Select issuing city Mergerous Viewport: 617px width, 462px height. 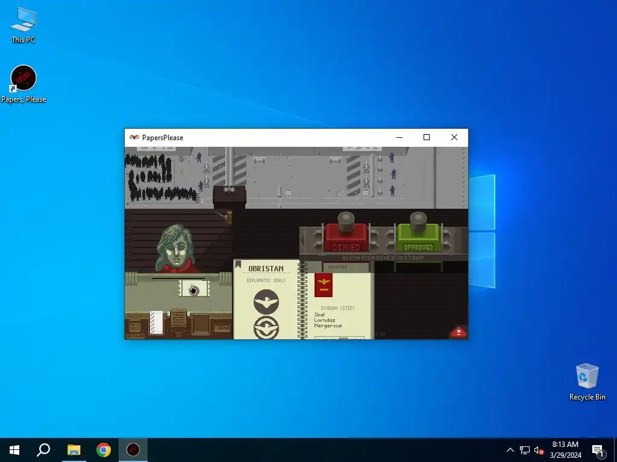328,325
